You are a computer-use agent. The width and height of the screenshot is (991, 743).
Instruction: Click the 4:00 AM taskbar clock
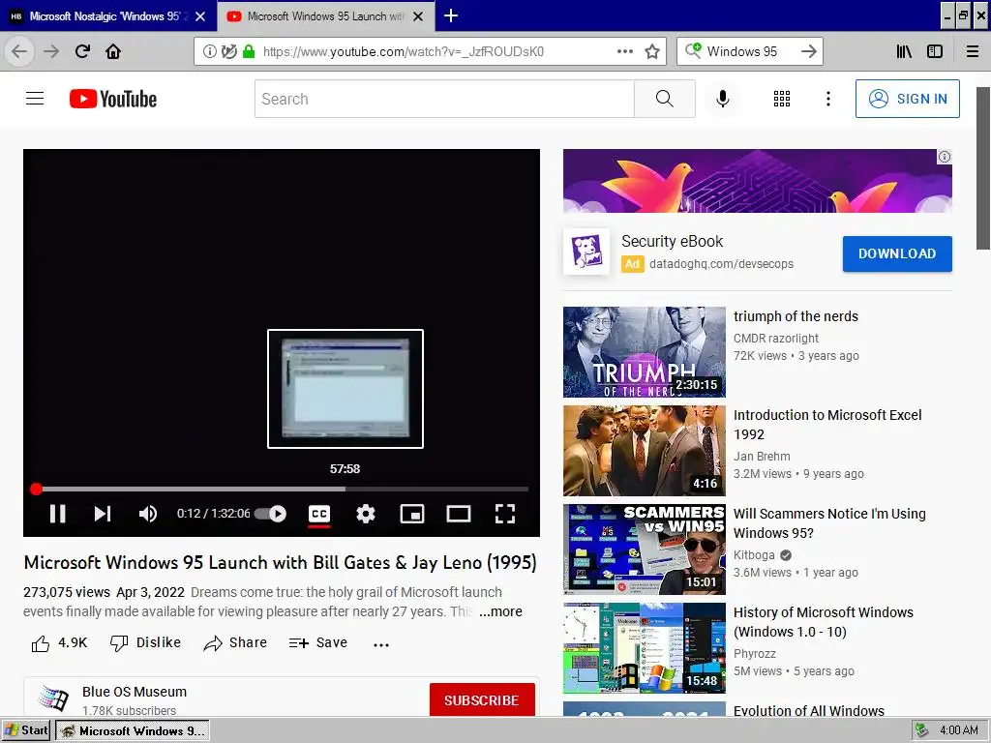959,730
